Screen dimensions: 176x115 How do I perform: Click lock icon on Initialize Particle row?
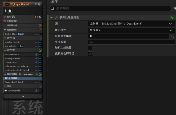click(x=36, y=42)
